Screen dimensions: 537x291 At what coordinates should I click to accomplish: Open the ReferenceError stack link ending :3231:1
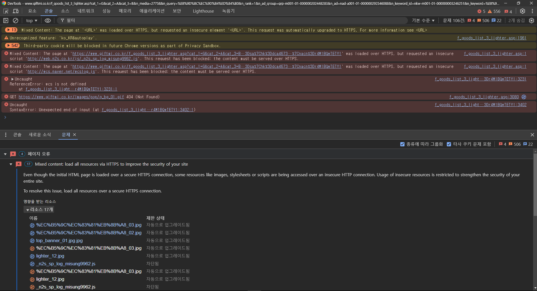(71, 89)
